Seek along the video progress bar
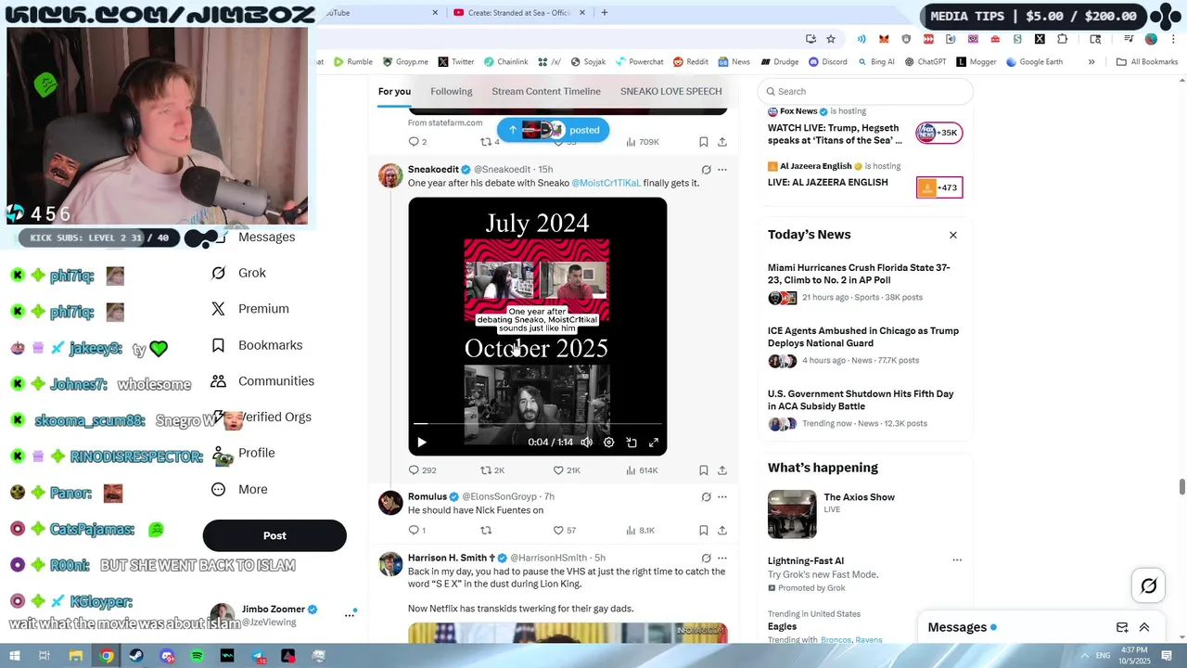1187x668 pixels. tap(537, 424)
